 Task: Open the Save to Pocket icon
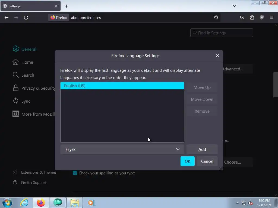[x=242, y=17]
